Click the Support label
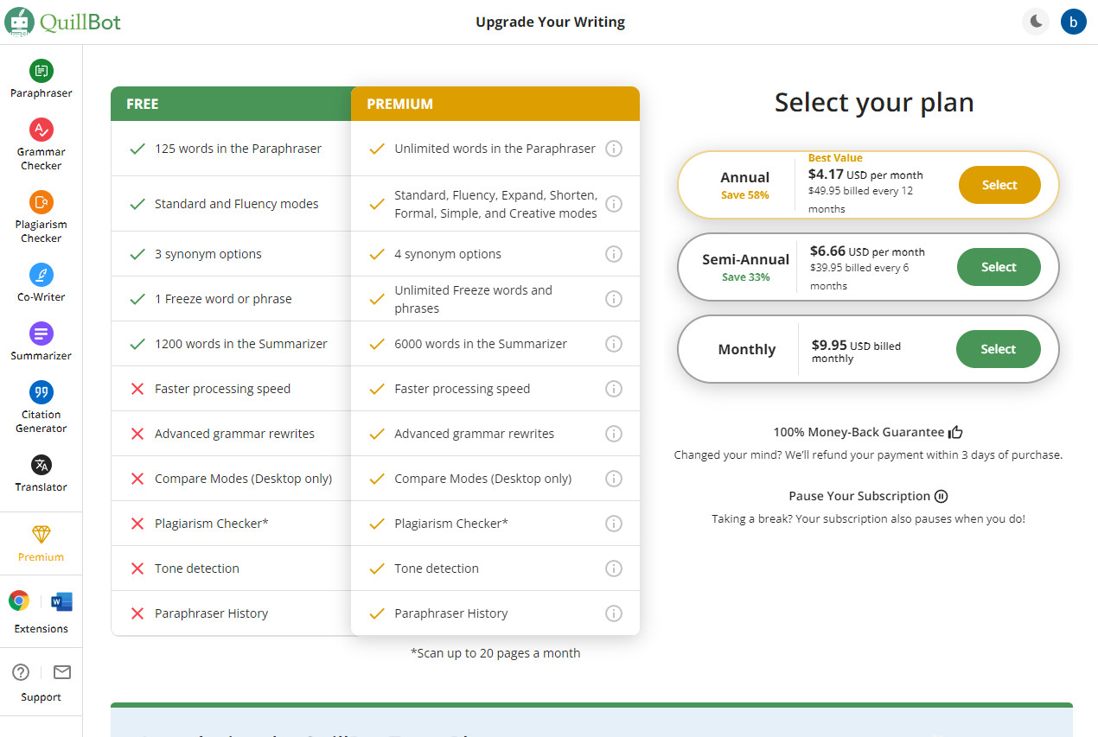The image size is (1098, 737). click(x=41, y=697)
